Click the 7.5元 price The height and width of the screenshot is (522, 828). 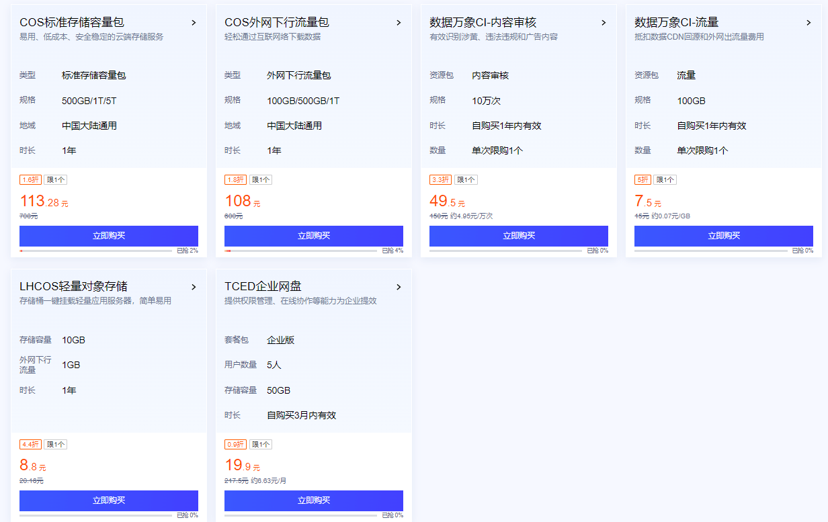tap(648, 201)
